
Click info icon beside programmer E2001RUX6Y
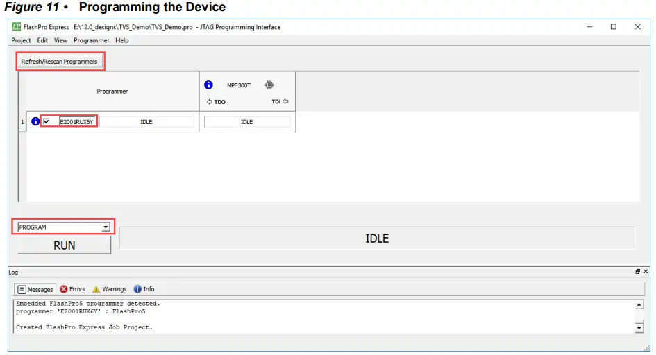coord(35,121)
